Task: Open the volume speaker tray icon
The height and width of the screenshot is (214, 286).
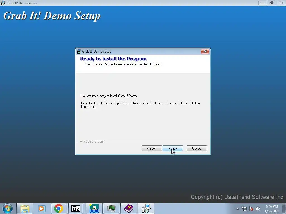Action: 258,209
